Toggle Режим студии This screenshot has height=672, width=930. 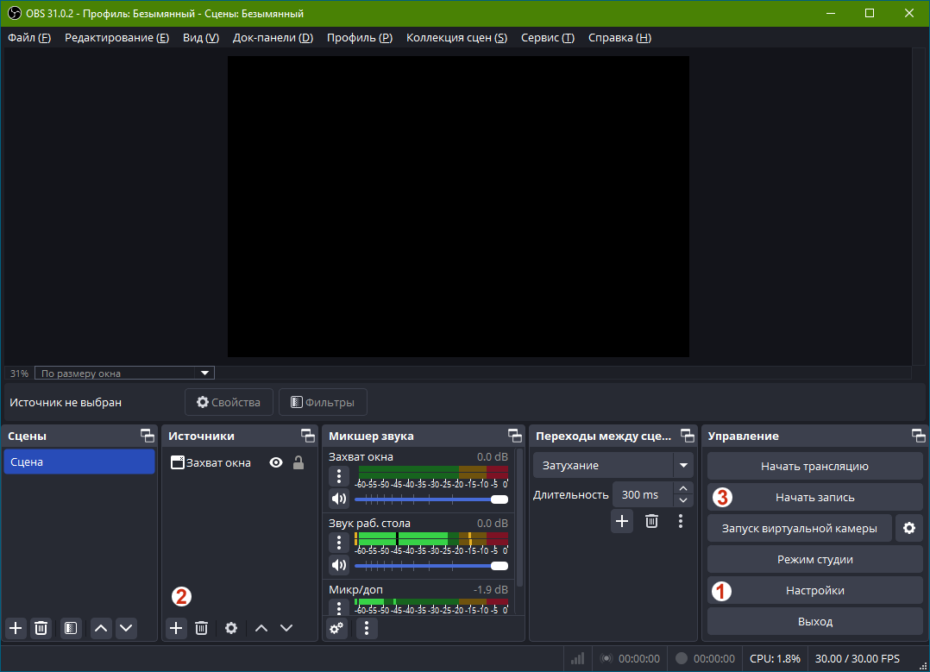815,559
